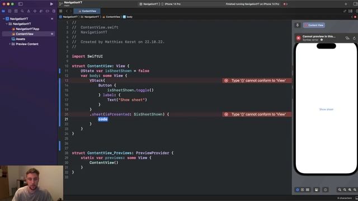Adjust editor options menu
Screen dimensions: 358x201
coord(351,11)
